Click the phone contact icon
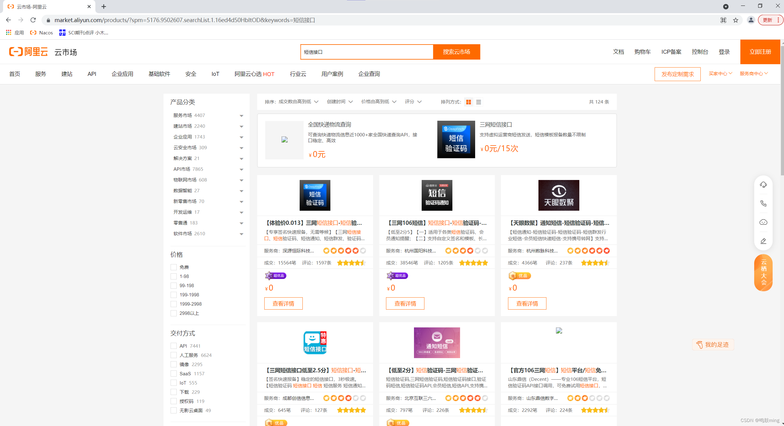Image resolution: width=784 pixels, height=426 pixels. [x=763, y=203]
